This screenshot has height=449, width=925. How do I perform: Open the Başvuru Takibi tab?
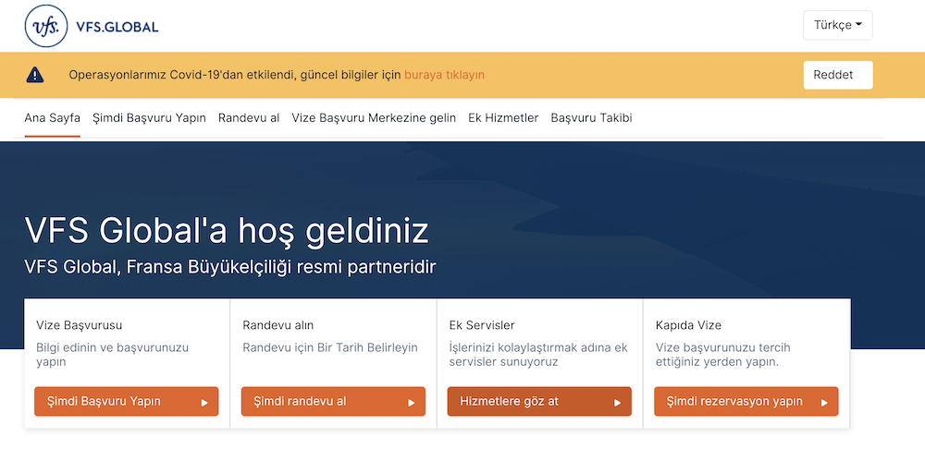pyautogui.click(x=591, y=118)
